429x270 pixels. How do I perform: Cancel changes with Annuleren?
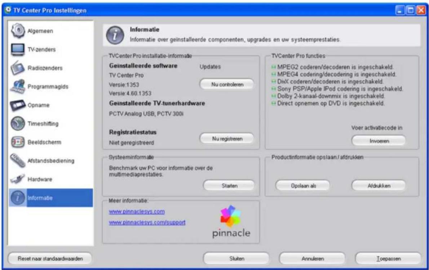[x=313, y=258]
